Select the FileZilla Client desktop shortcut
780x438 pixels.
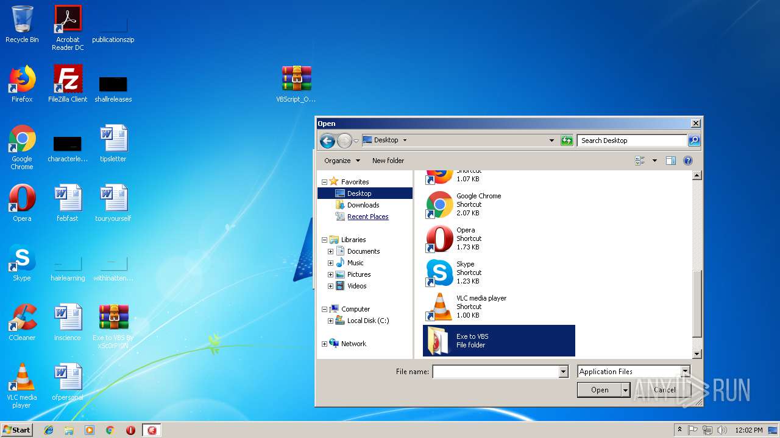(68, 84)
